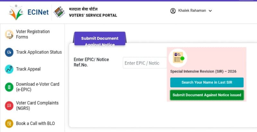The height and width of the screenshot is (132, 257).
Task: Open Voter Card Complaints (NGRS) link
Action: pos(37,105)
